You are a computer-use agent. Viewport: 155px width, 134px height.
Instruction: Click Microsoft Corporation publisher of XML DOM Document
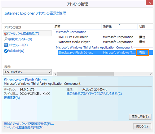(x=118, y=37)
